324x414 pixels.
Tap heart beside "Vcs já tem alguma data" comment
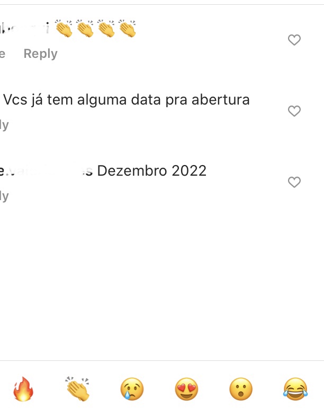[x=294, y=111]
